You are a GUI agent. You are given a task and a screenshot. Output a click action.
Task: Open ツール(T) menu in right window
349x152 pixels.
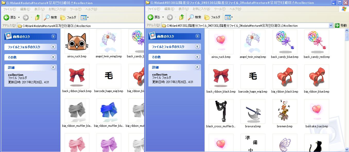click(220, 9)
